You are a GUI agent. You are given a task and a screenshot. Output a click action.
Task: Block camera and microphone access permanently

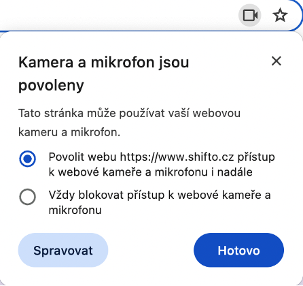[27, 197]
